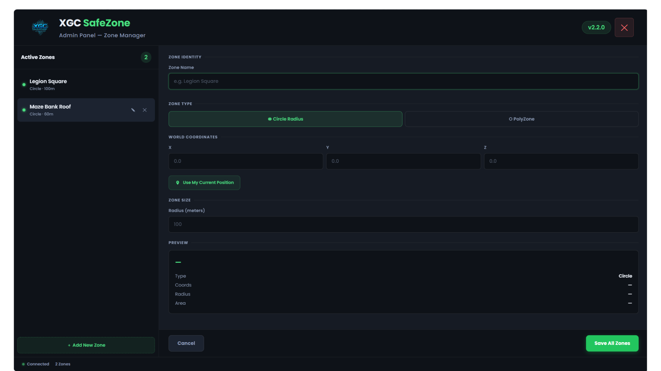Click the 'Active Zones' heading
The image size is (661, 371).
38,57
